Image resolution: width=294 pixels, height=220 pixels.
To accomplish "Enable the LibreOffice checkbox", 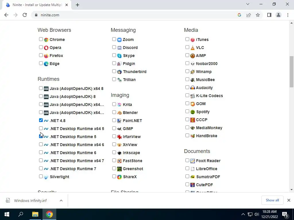I will [x=187, y=168].
